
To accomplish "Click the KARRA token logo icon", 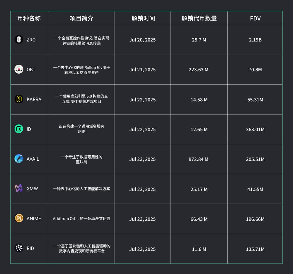I will (19, 99).
